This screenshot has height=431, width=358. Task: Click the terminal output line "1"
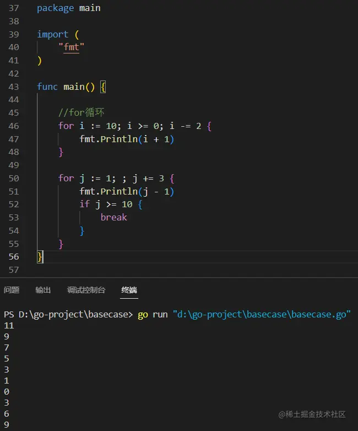pyautogui.click(x=7, y=381)
